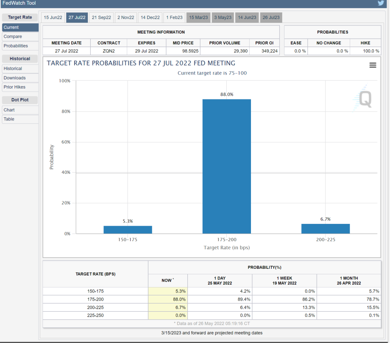The height and width of the screenshot is (343, 390).
Task: Click the Q watermark logo in chart
Action: tap(364, 99)
